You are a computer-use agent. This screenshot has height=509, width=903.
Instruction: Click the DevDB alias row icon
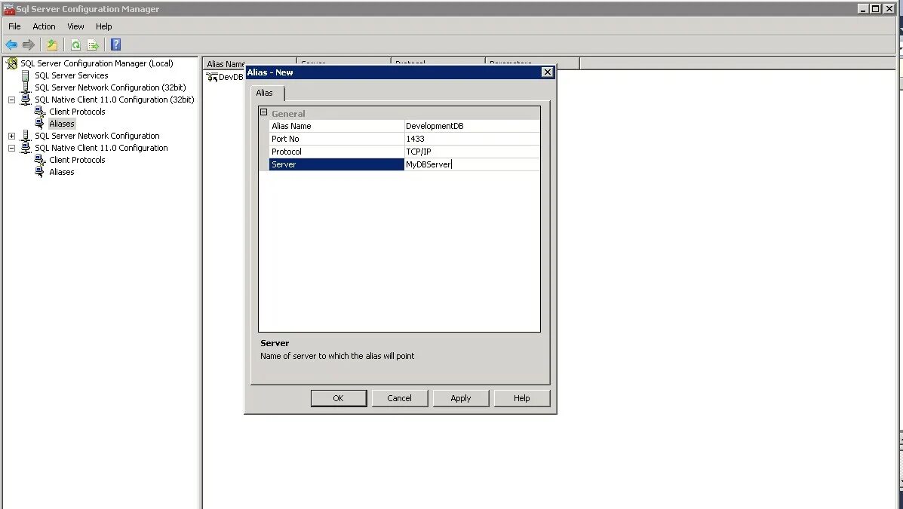coord(212,77)
